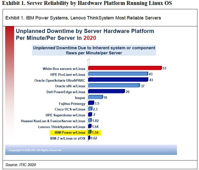Click the value '2.3'
The image size is (199, 170).
point(95,109)
